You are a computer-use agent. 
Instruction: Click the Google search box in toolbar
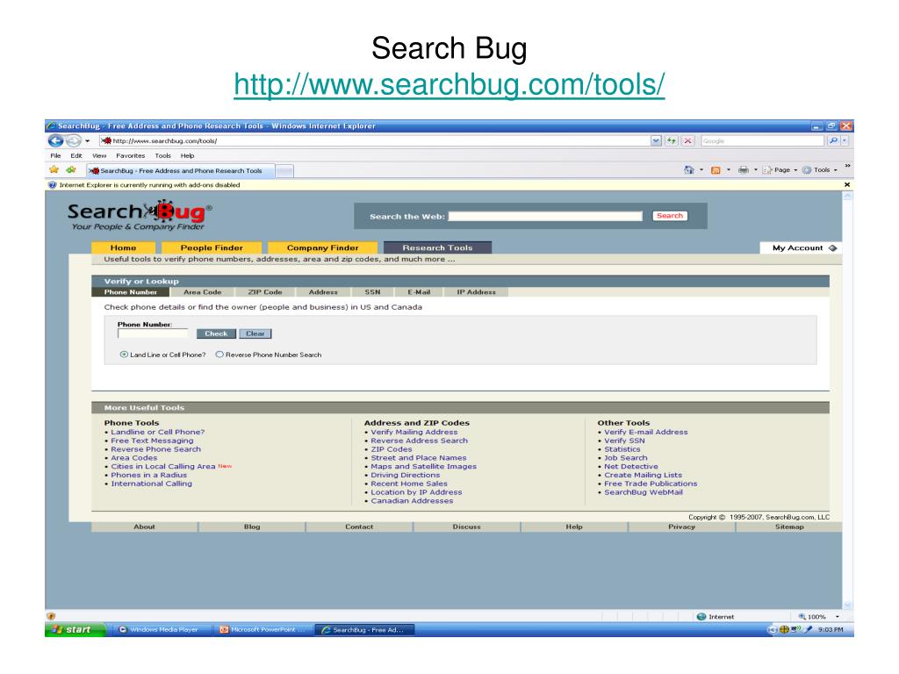pos(762,141)
